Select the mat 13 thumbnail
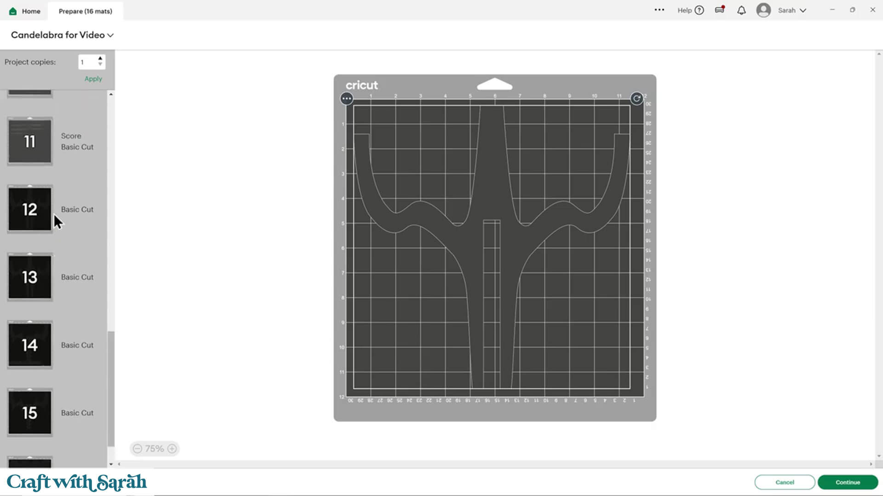Viewport: 883px width, 496px height. (30, 277)
